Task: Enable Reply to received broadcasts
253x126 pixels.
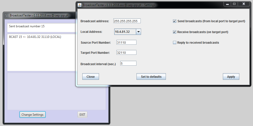Action: click(x=174, y=43)
